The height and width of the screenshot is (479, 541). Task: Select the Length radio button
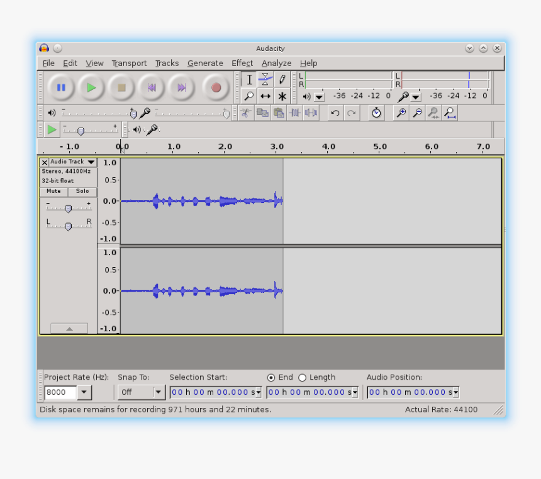tap(303, 377)
